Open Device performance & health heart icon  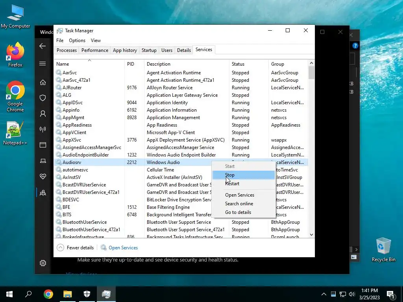(43, 177)
